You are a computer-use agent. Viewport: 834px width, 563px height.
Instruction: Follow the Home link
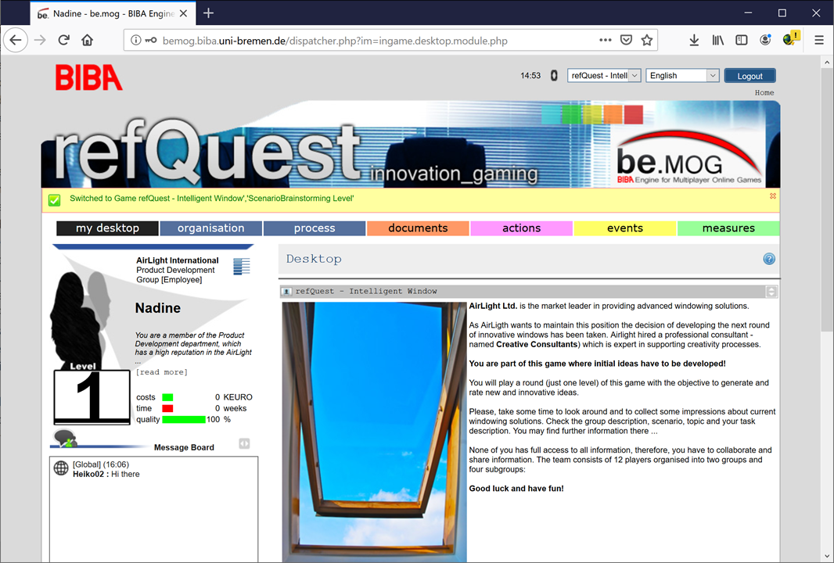click(764, 92)
